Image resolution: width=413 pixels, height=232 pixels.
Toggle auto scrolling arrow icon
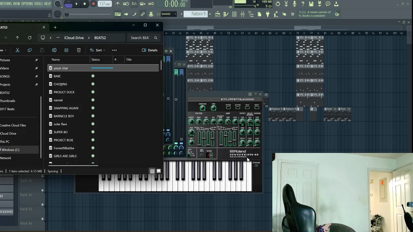(126, 14)
